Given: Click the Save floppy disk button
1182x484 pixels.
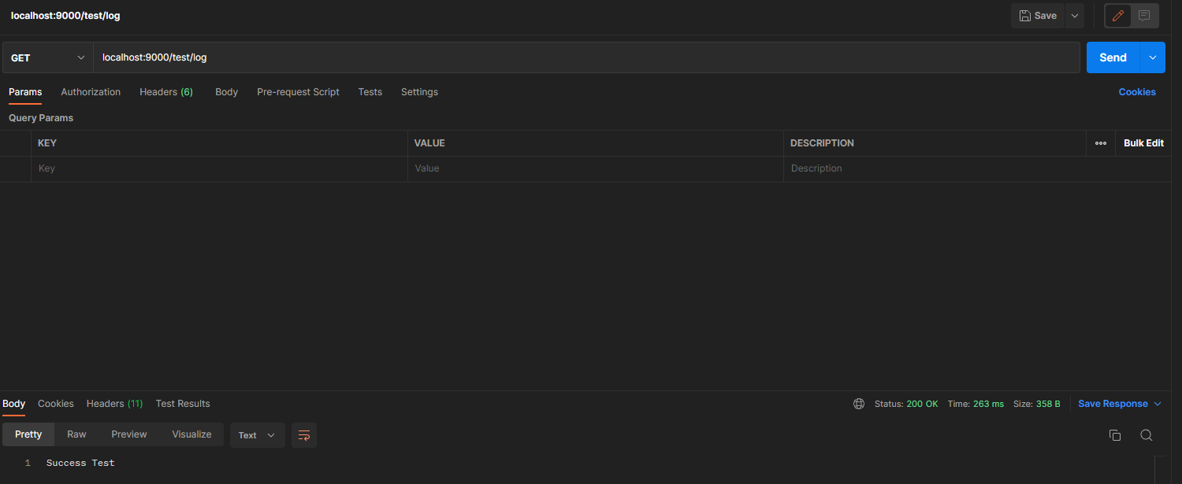Looking at the screenshot, I should [x=1038, y=16].
